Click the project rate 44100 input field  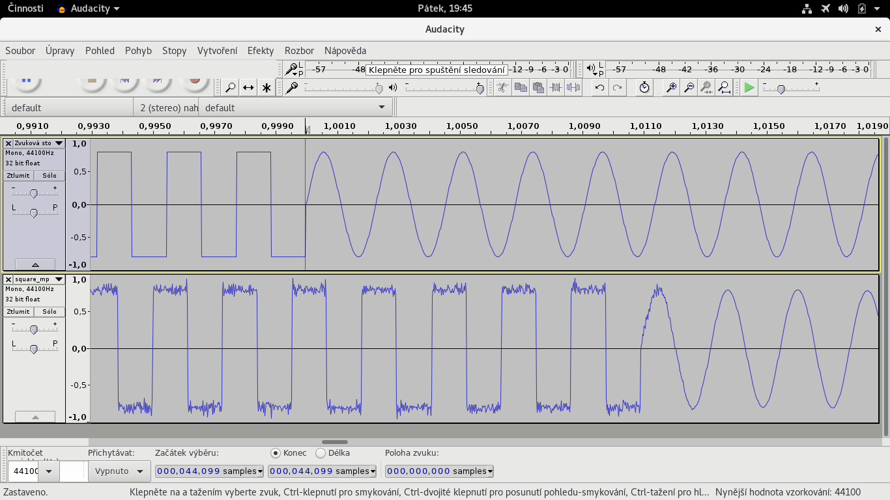23,471
